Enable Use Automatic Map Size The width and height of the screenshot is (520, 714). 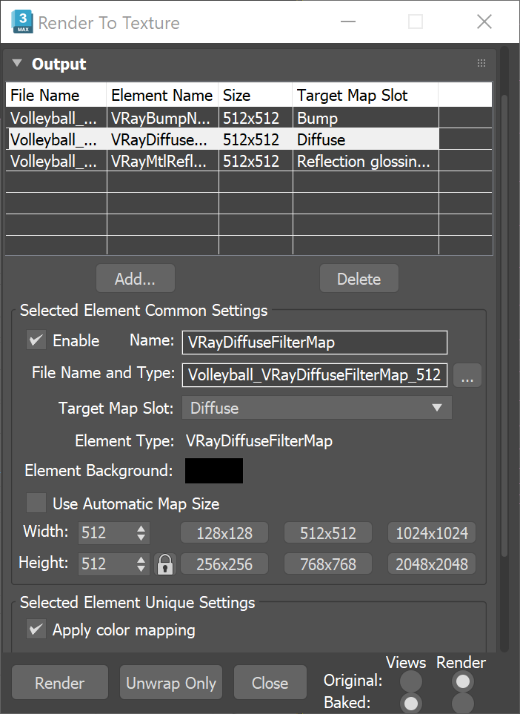point(36,503)
